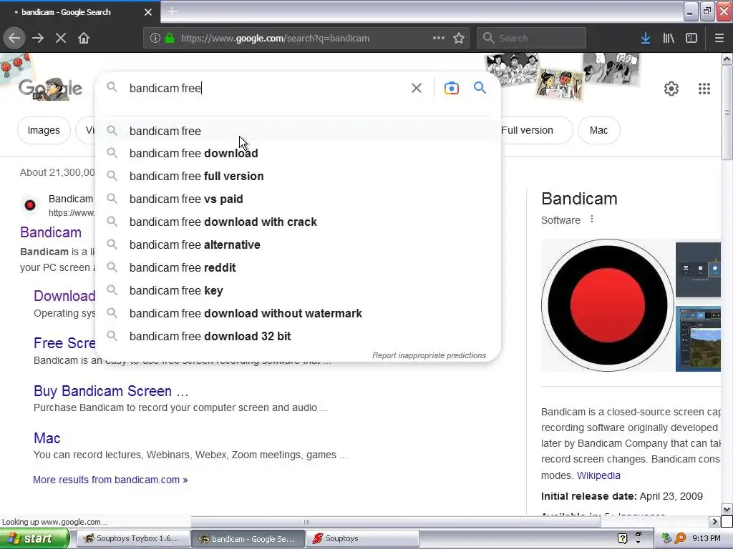733x549 pixels.
Task: Go forward with the browser forward arrow
Action: coord(38,38)
